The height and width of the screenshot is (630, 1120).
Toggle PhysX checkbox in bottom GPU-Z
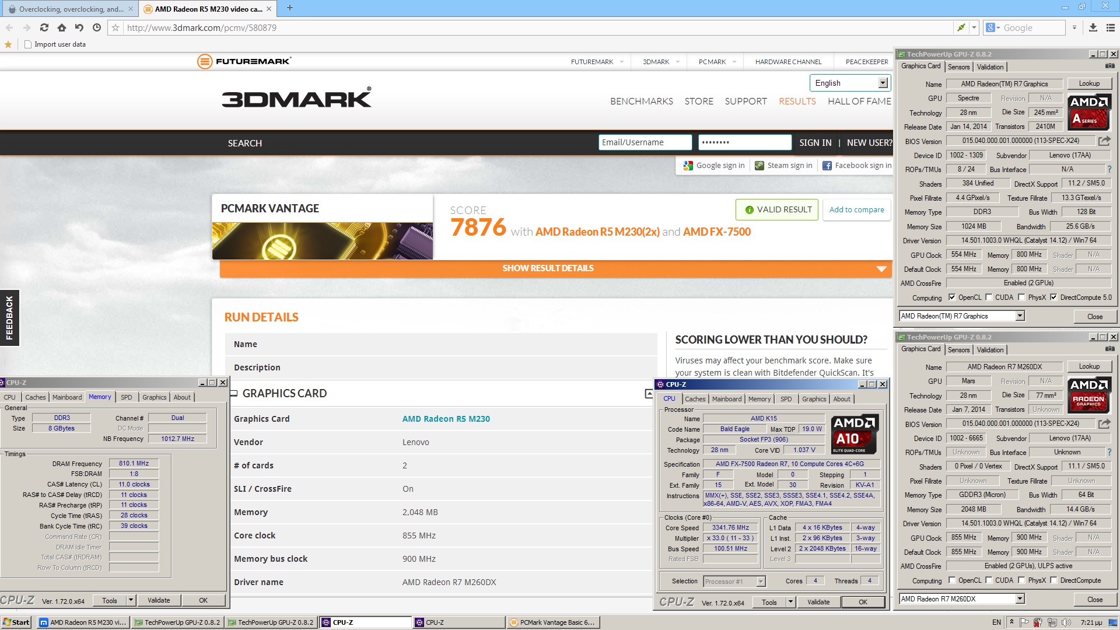pyautogui.click(x=1021, y=580)
